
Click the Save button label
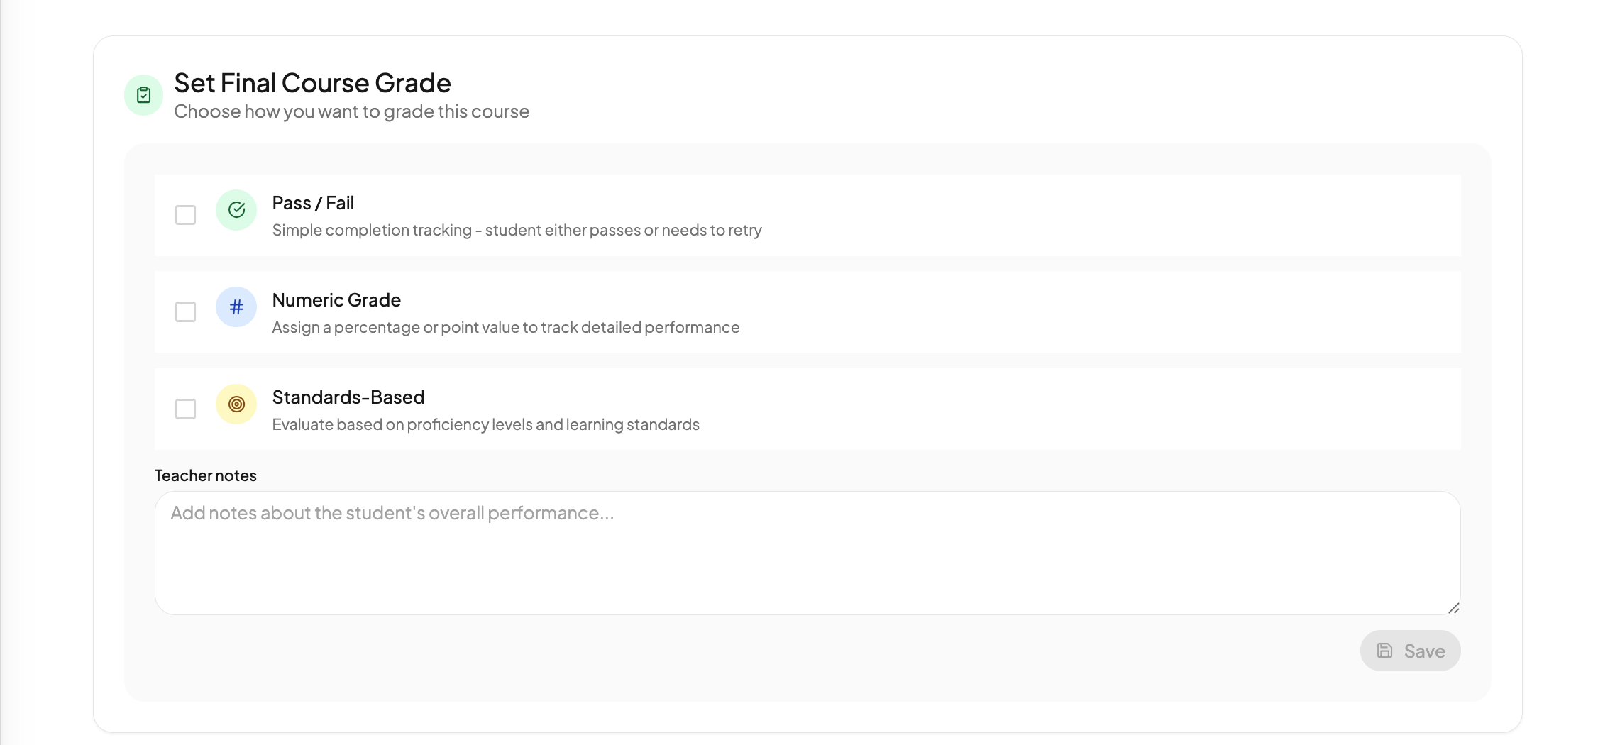coord(1424,651)
